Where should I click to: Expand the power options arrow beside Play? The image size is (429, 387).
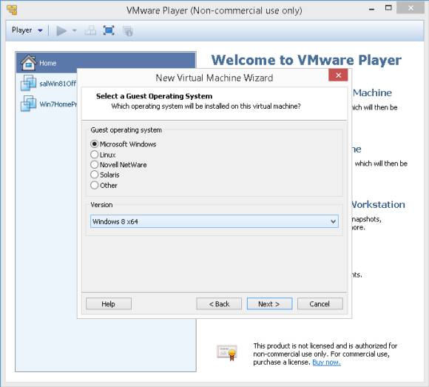click(75, 30)
